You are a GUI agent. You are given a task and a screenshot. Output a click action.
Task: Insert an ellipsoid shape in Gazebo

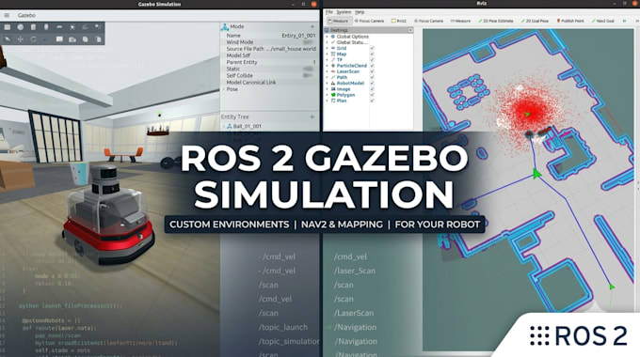click(59, 27)
